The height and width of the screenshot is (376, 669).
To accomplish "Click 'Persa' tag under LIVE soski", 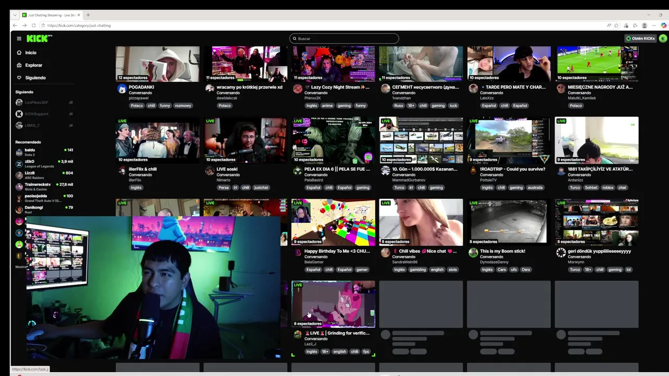I will click(x=223, y=187).
